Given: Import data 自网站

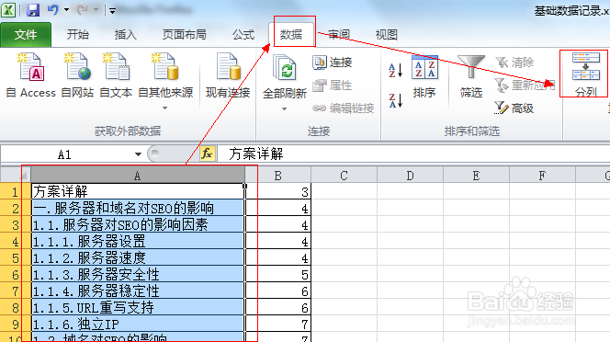Looking at the screenshot, I should [x=77, y=76].
